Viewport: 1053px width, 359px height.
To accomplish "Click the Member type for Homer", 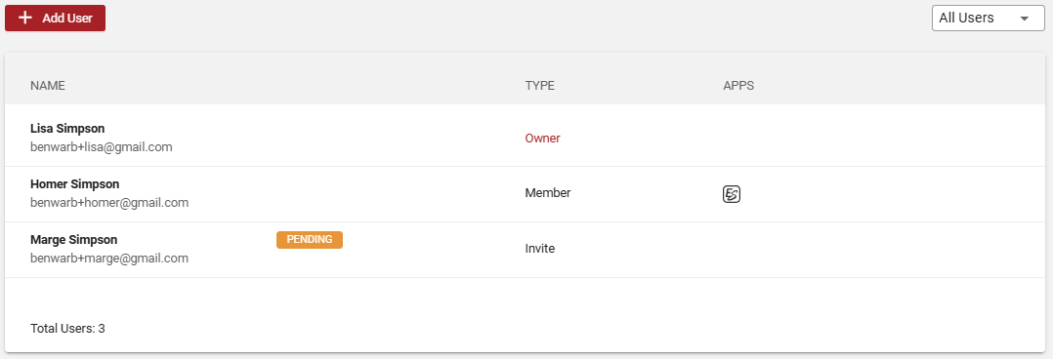I will [x=547, y=193].
